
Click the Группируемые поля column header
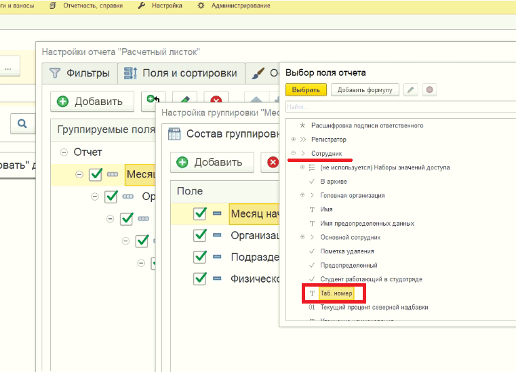pyautogui.click(x=103, y=129)
